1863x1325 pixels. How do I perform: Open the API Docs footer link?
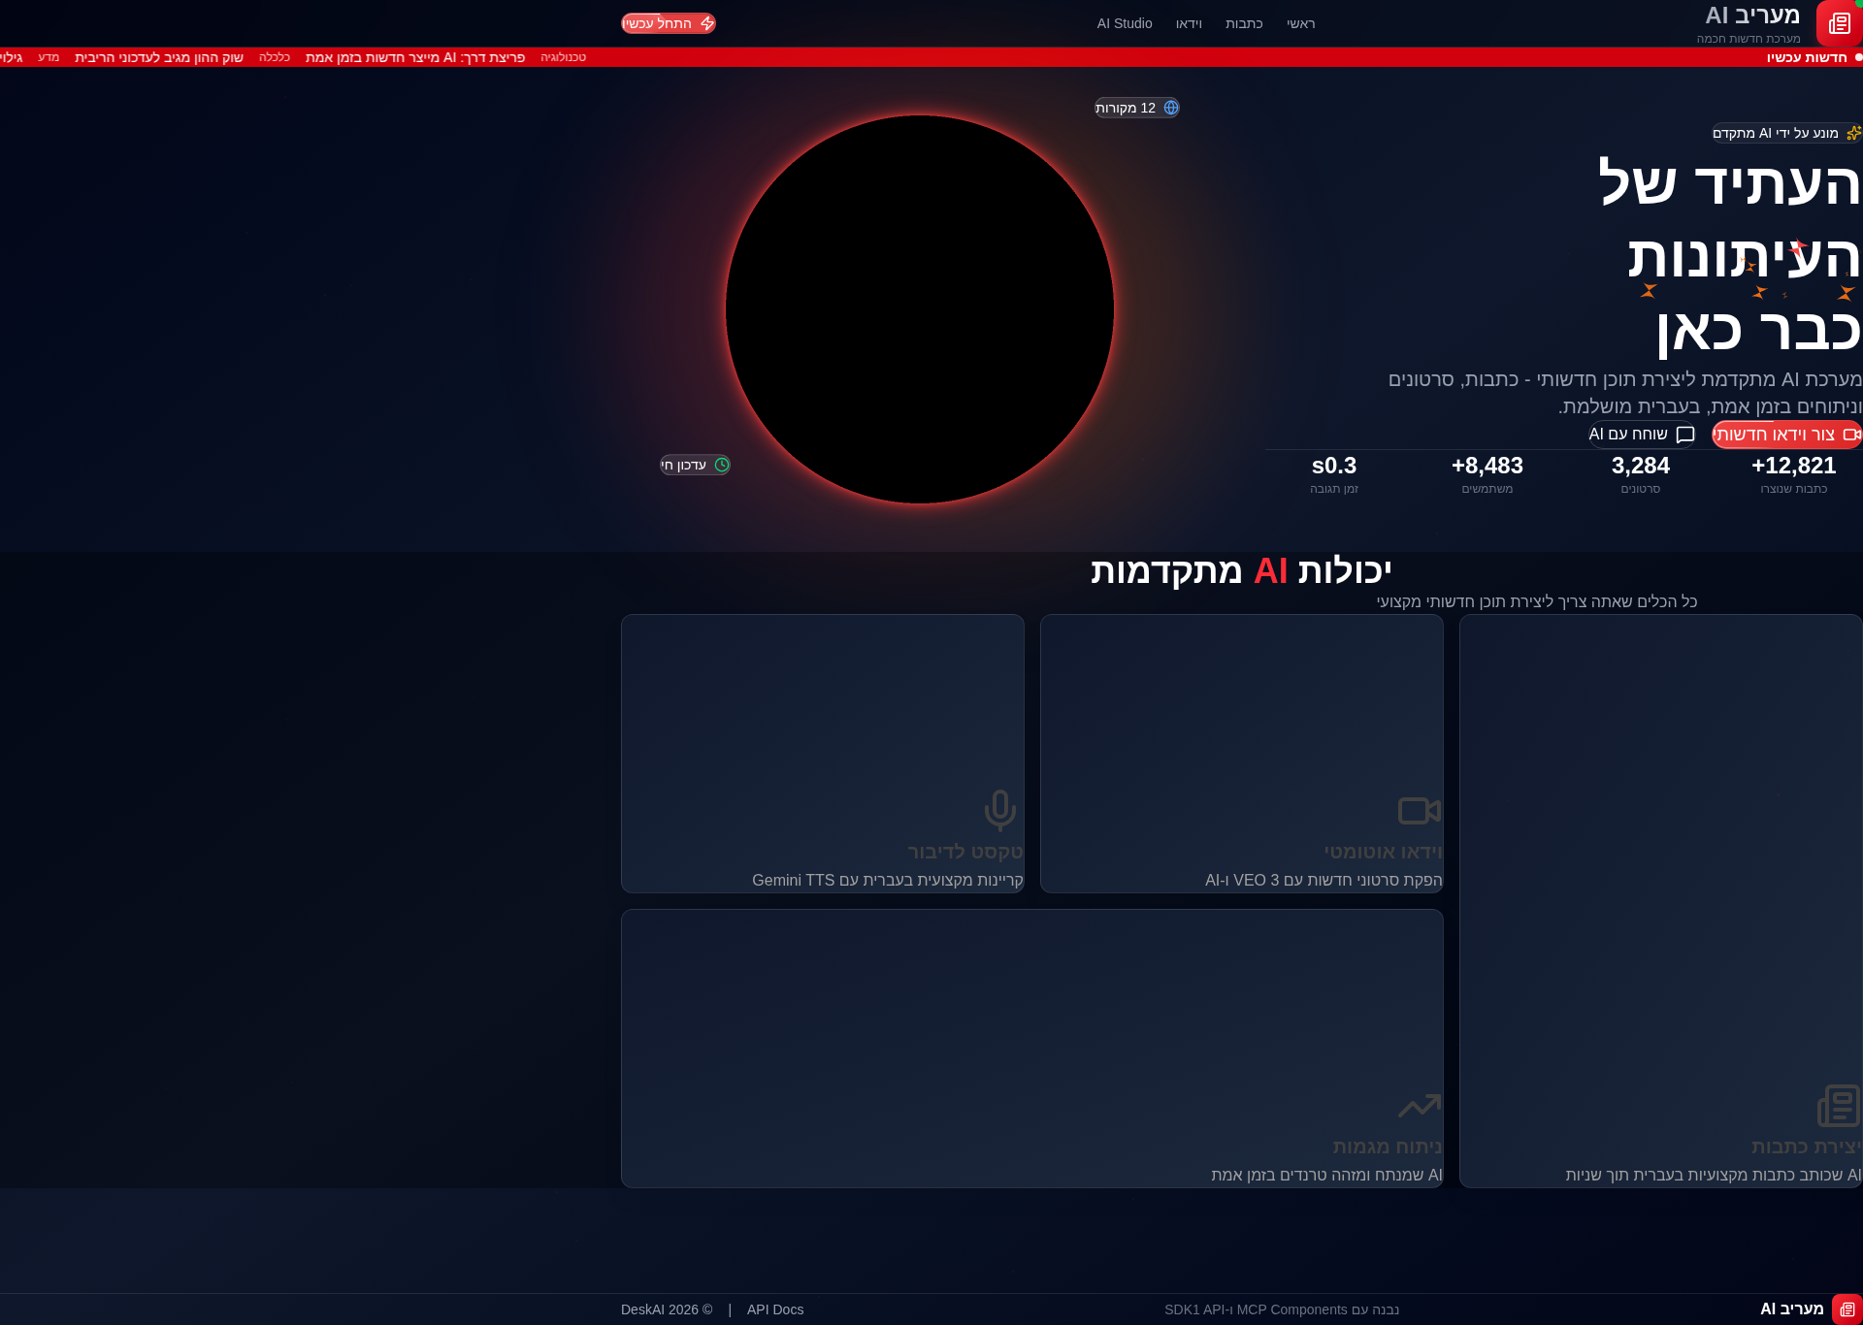[x=774, y=1309]
